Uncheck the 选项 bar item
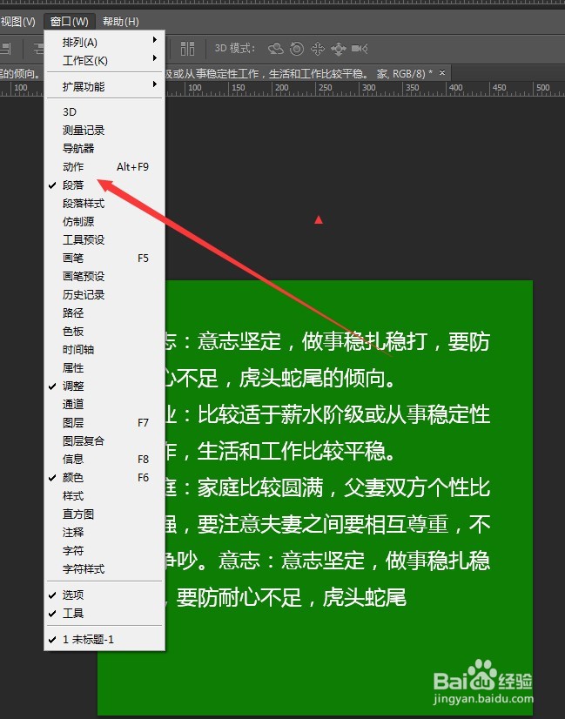 pyautogui.click(x=105, y=595)
